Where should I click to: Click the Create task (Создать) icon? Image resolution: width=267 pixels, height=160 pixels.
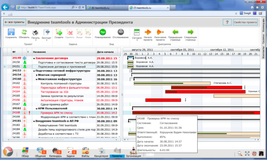[59, 33]
